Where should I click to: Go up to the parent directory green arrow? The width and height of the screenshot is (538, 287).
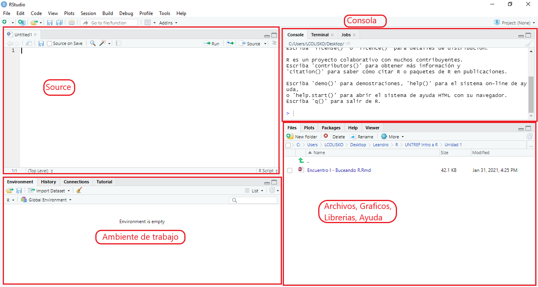(301, 160)
